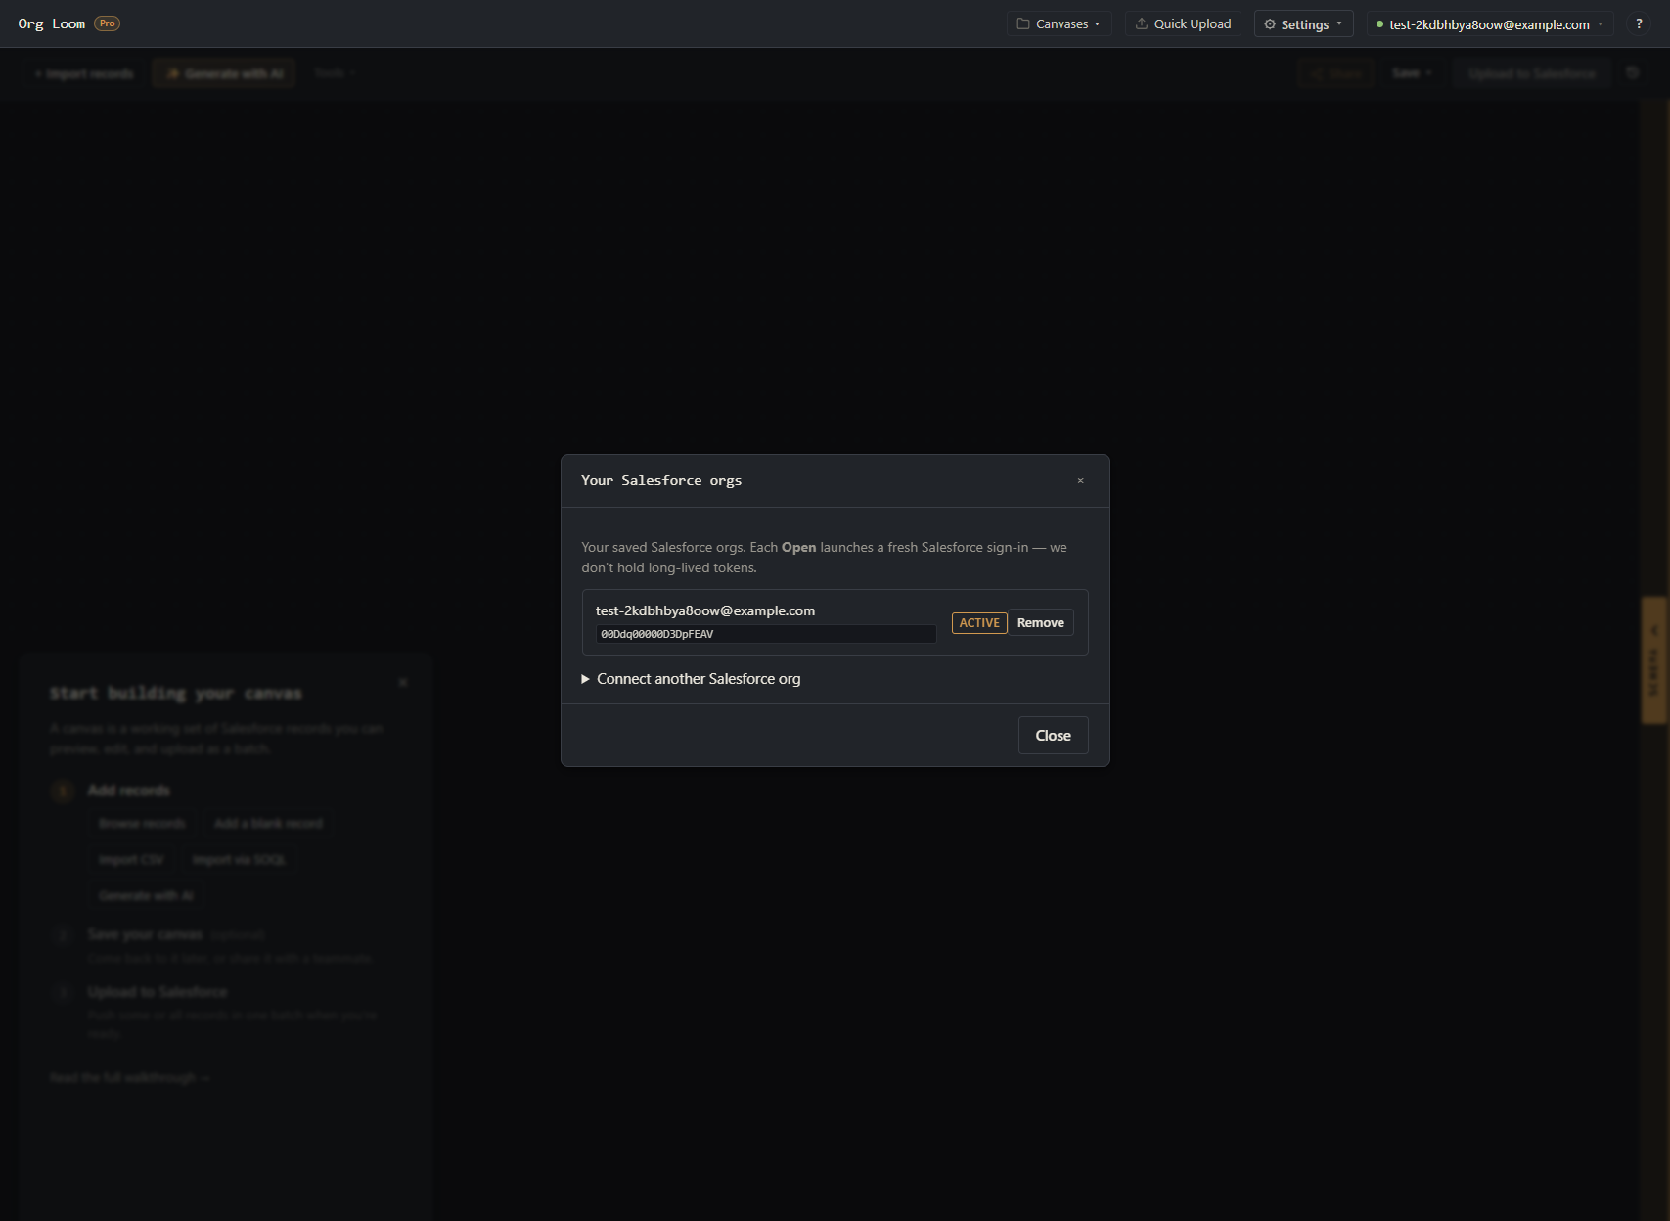This screenshot has width=1670, height=1221.
Task: Click the Quick Upload button
Action: click(x=1183, y=23)
